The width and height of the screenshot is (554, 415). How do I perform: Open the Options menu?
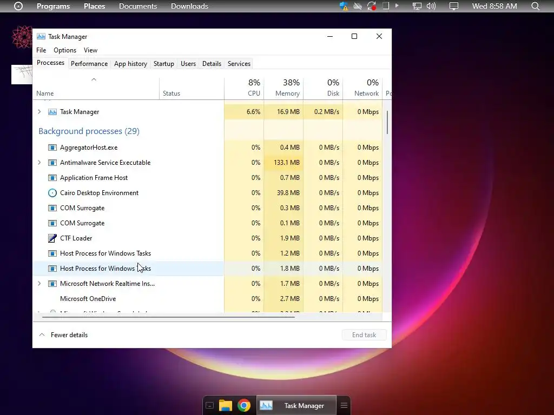pos(65,50)
